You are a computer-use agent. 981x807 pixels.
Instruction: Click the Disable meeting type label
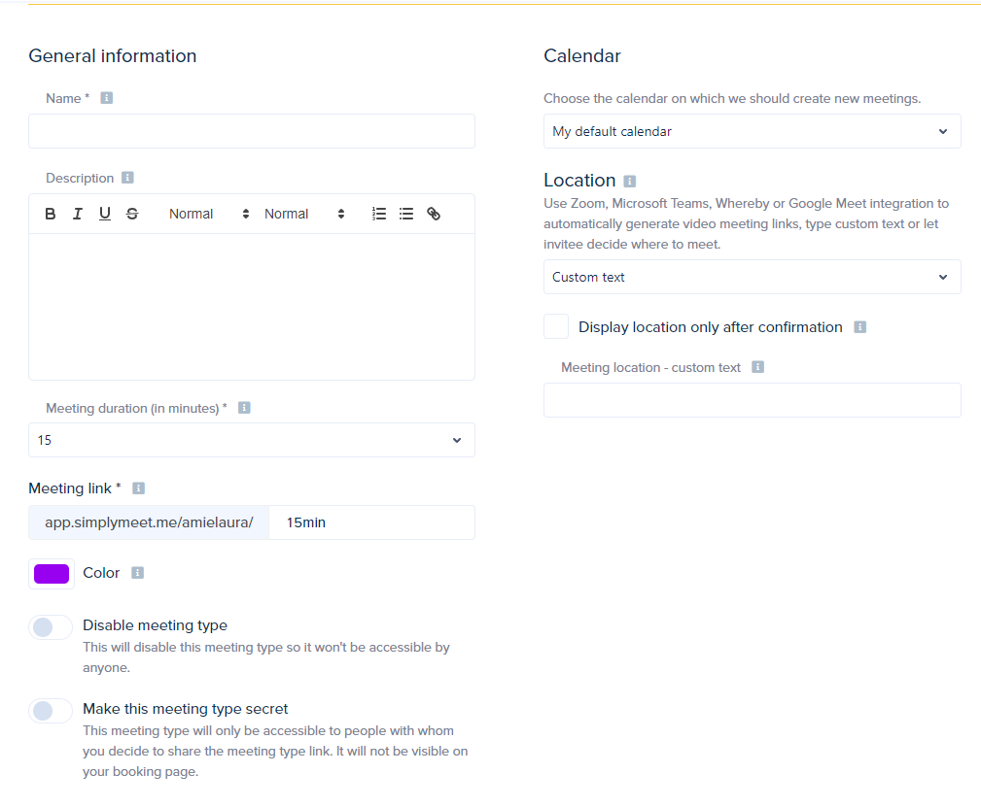tap(156, 625)
